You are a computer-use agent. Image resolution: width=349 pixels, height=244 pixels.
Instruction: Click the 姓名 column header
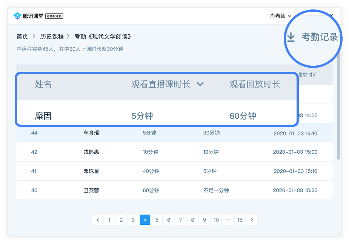tap(43, 84)
